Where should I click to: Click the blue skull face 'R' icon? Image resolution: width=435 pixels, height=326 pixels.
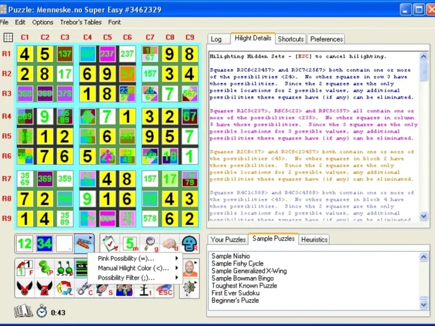pos(190,244)
